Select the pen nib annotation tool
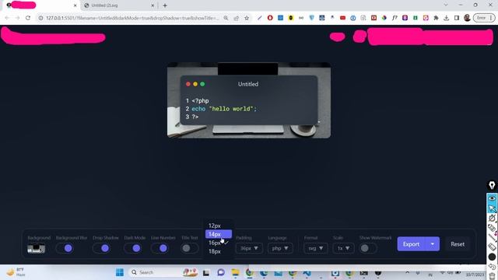Image resolution: width=498 pixels, height=280 pixels. tap(492, 186)
